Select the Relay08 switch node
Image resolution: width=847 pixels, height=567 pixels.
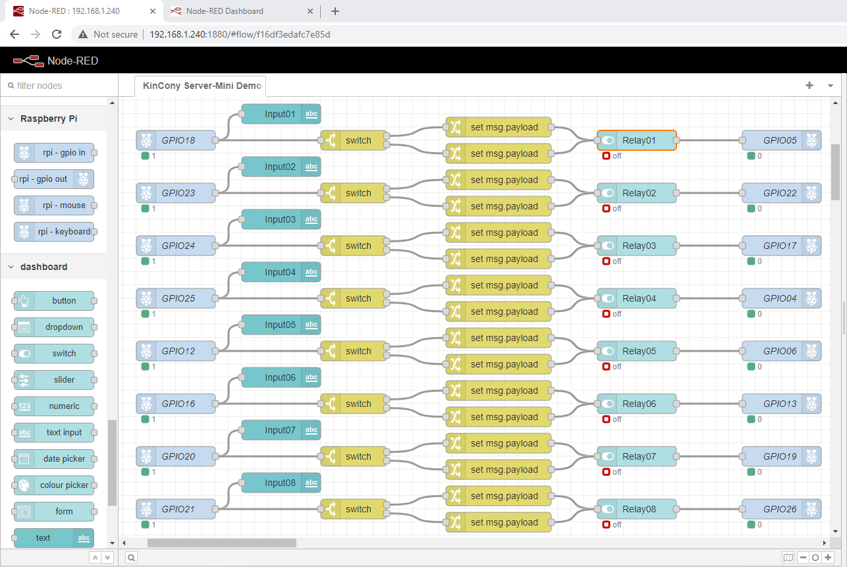639,509
